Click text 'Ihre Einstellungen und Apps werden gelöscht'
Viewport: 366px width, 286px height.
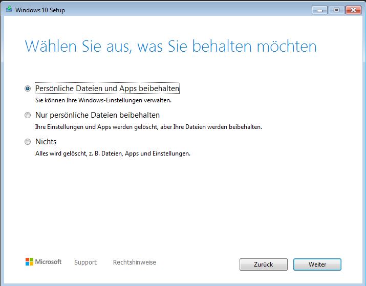point(96,127)
